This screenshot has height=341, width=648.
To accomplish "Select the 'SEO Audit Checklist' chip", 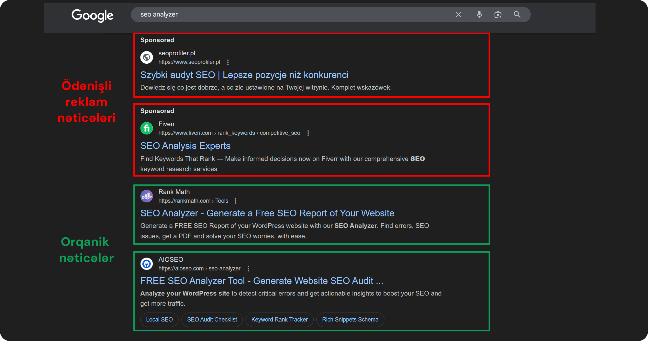I will point(212,320).
